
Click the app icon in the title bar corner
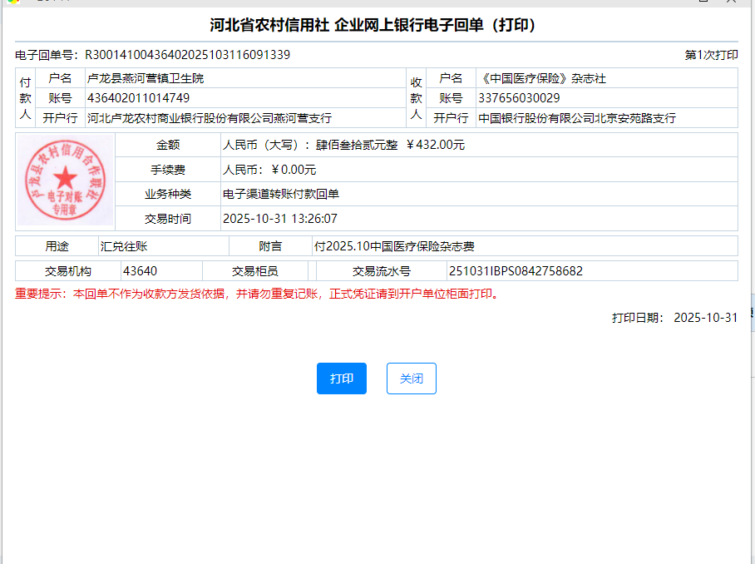click(12, 2)
